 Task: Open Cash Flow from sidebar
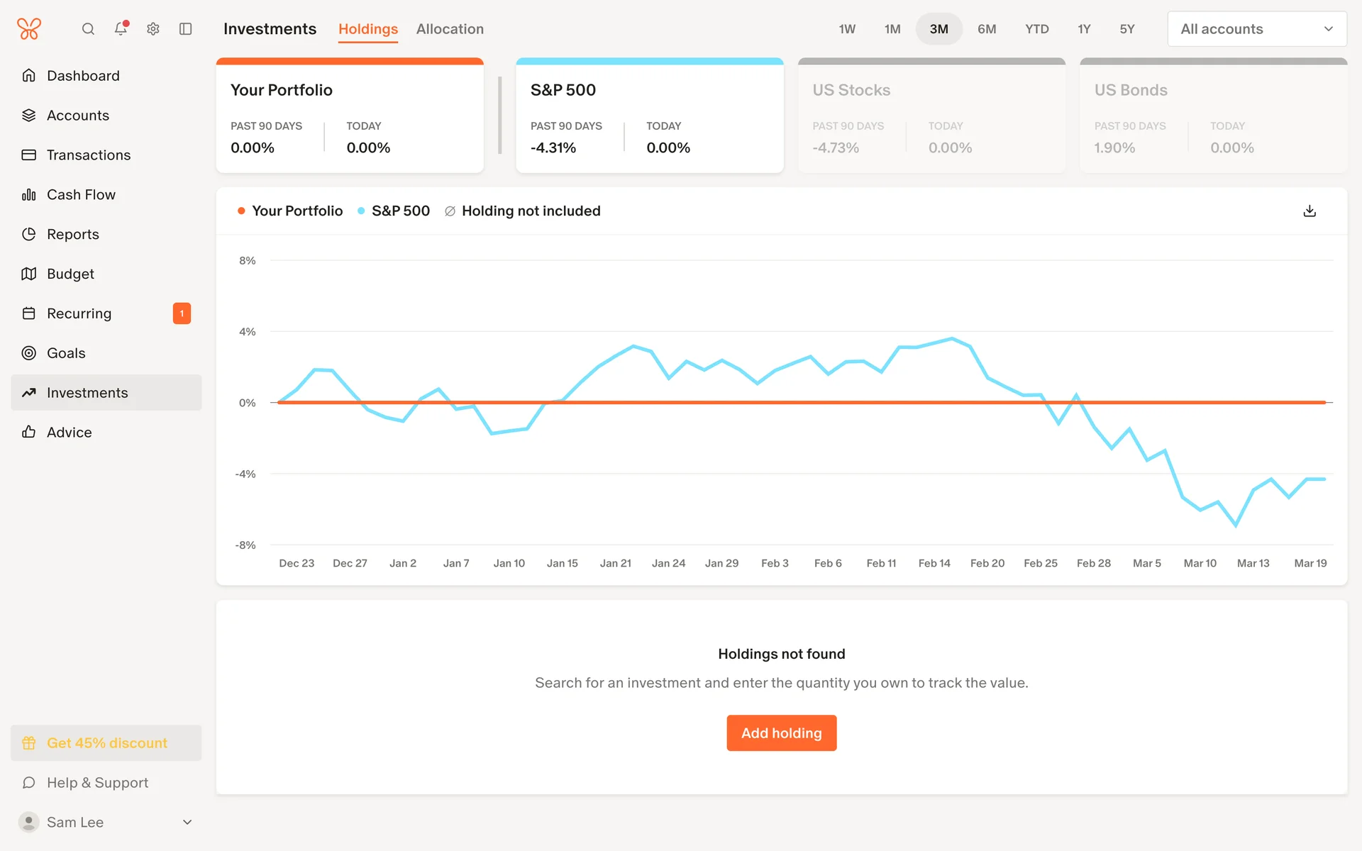pos(81,195)
